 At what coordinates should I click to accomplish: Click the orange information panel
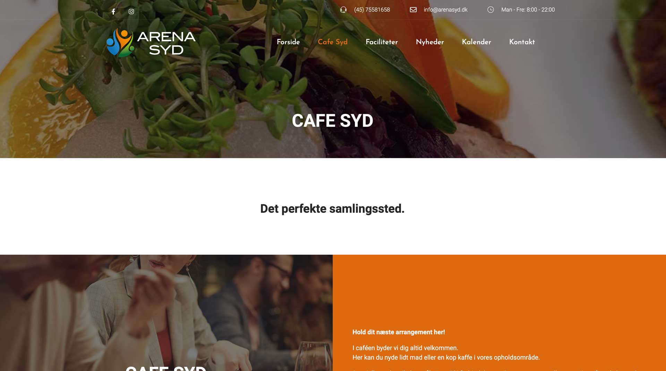click(499, 313)
